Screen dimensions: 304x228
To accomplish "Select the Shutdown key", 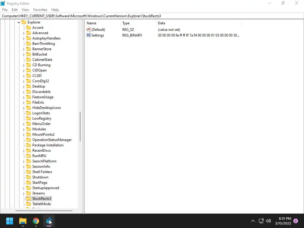I will (40, 177).
